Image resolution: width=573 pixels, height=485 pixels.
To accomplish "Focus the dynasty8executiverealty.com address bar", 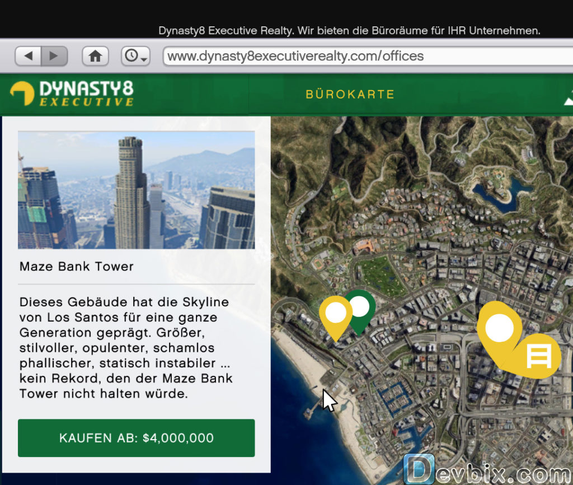I will [368, 56].
